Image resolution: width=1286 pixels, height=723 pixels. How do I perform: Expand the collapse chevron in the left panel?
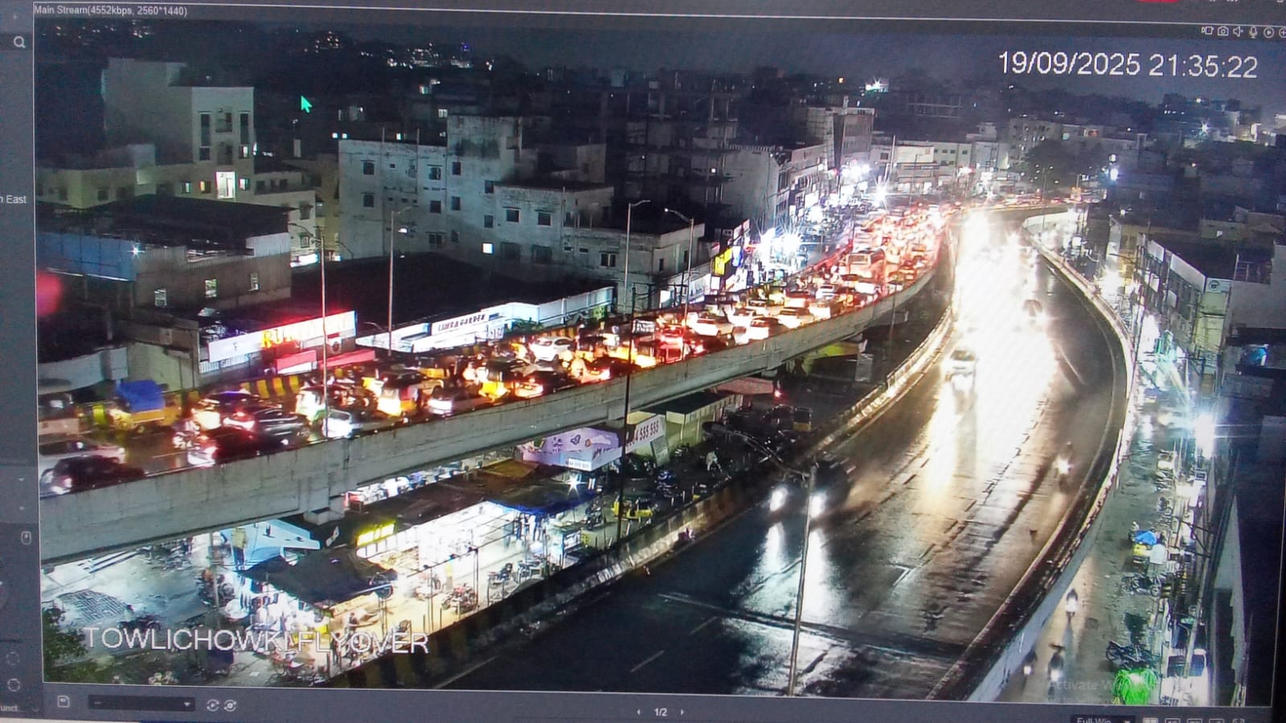click(22, 481)
